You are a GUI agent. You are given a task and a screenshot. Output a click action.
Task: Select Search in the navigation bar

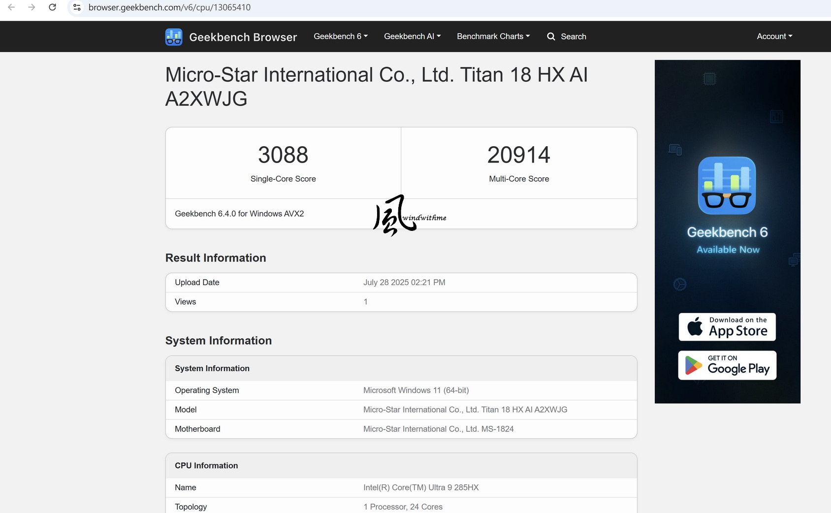(x=567, y=36)
